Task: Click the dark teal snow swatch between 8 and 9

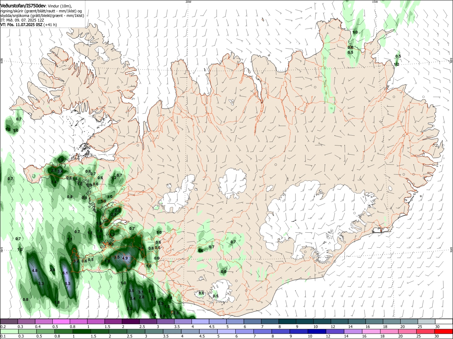Action: [x=287, y=321]
